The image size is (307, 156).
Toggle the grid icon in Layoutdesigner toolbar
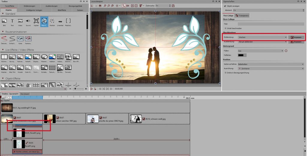117,6
